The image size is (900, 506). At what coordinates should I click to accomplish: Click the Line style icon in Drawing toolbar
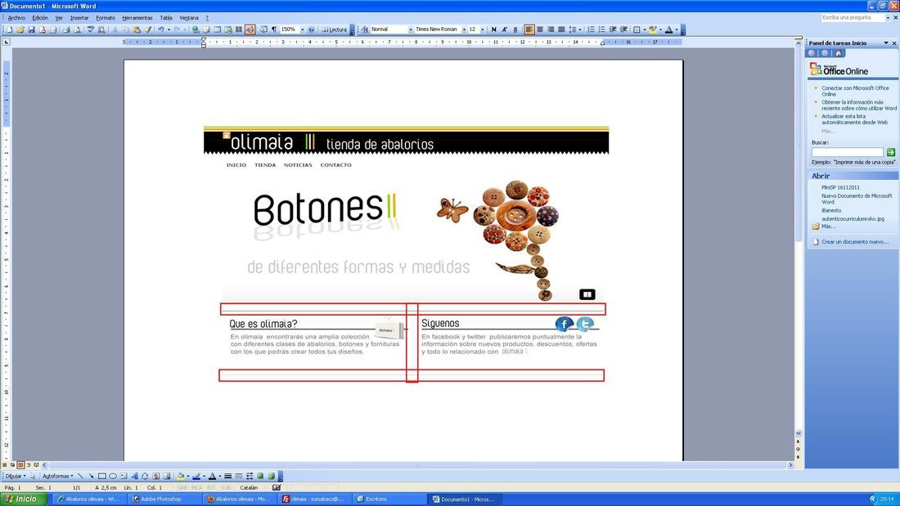click(x=228, y=477)
